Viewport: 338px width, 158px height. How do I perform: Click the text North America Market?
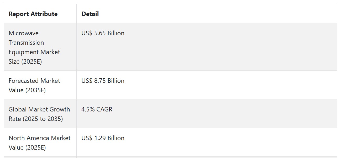click(x=40, y=138)
